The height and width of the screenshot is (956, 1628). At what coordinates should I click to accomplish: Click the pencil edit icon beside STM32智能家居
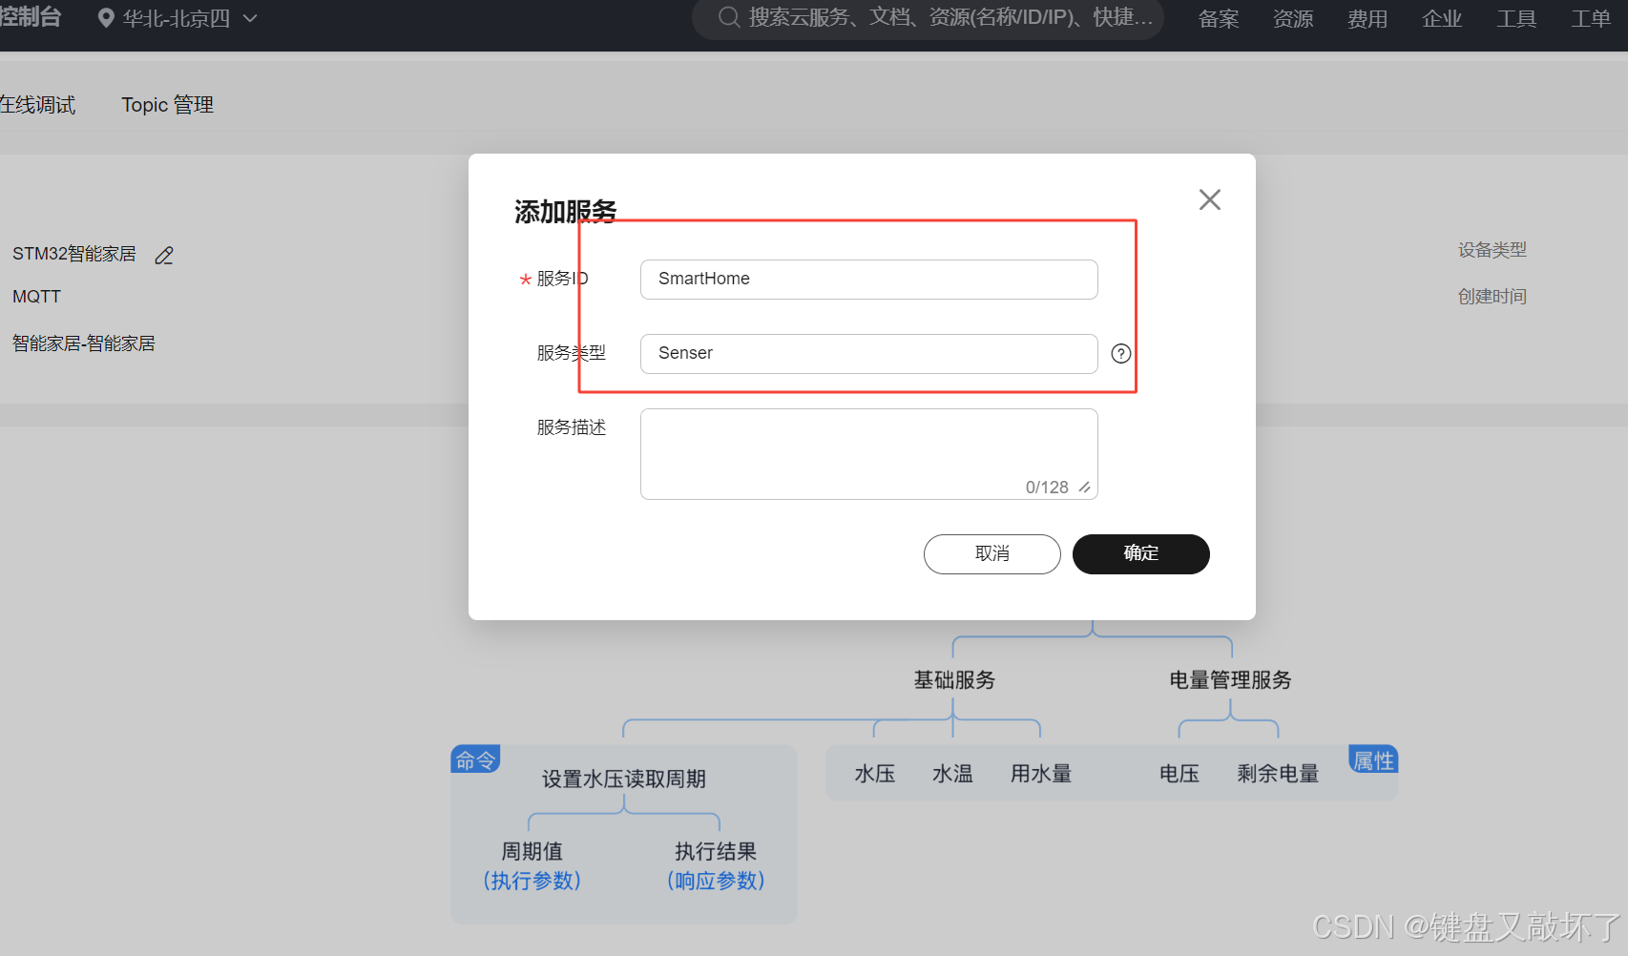click(x=162, y=255)
